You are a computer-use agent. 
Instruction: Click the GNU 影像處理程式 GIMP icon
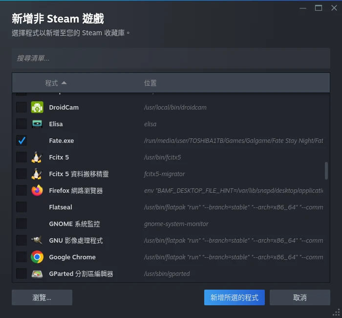click(37, 240)
